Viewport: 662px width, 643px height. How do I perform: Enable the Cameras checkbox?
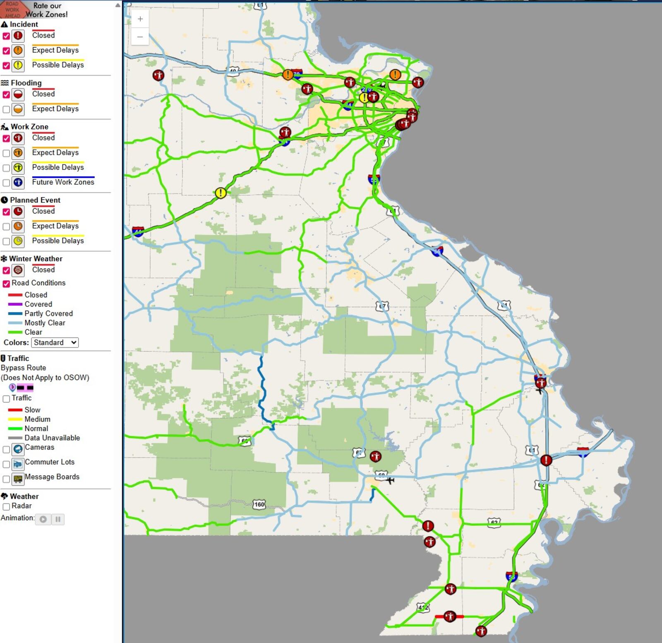pyautogui.click(x=6, y=450)
